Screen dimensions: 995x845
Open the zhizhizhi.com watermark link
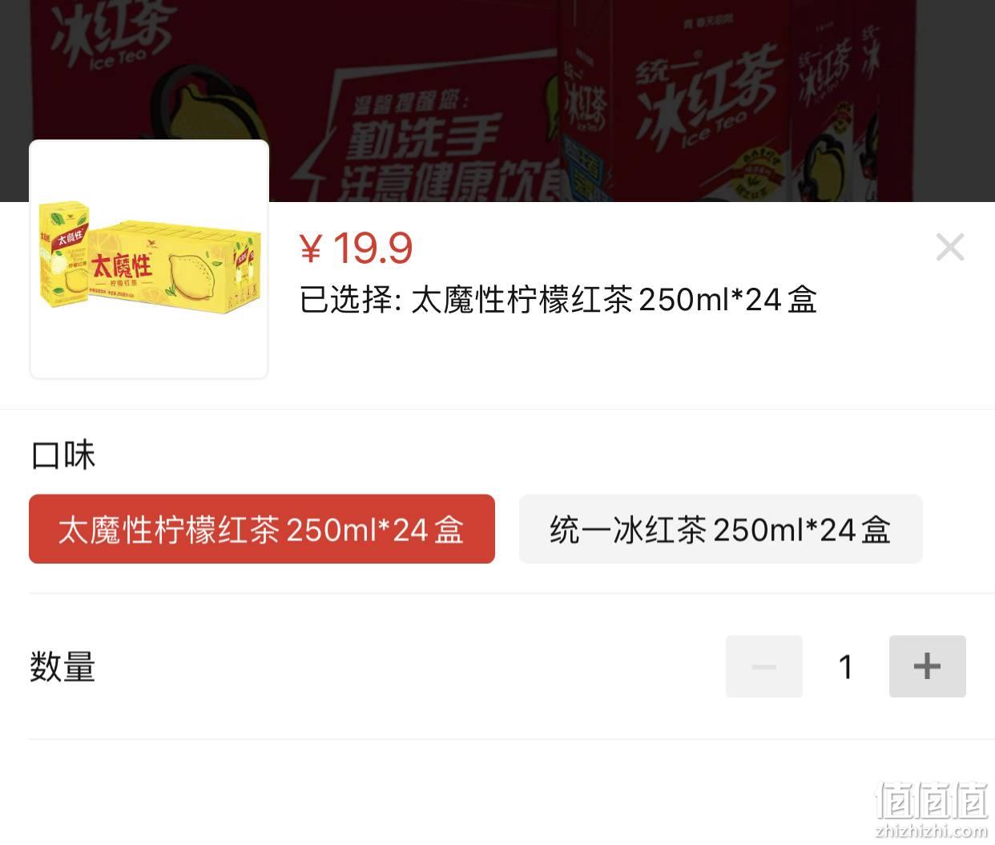click(x=931, y=829)
